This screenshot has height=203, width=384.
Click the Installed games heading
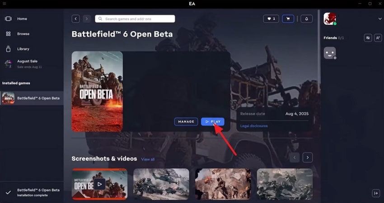point(16,83)
